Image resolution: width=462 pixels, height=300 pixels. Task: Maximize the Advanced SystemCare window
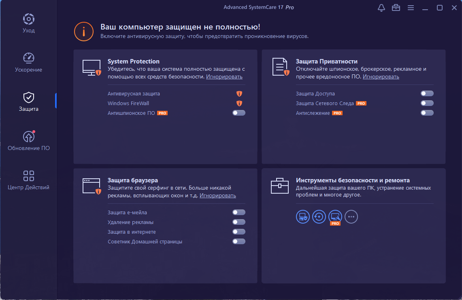click(440, 8)
